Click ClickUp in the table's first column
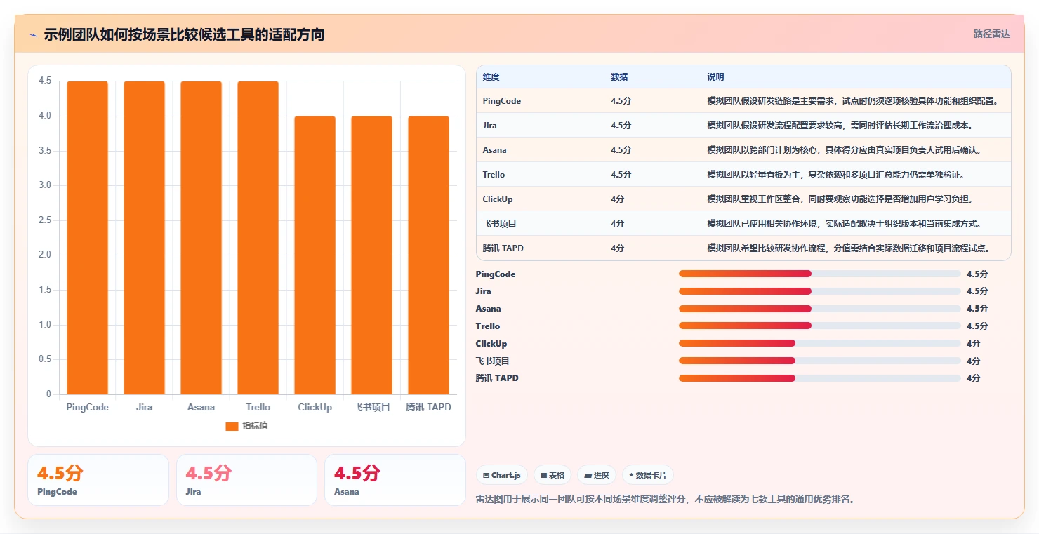 [498, 199]
